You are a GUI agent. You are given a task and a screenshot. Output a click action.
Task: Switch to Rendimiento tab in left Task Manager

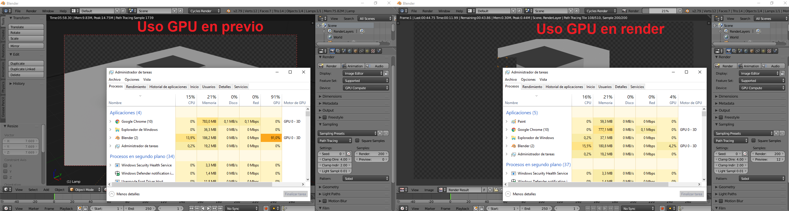136,87
